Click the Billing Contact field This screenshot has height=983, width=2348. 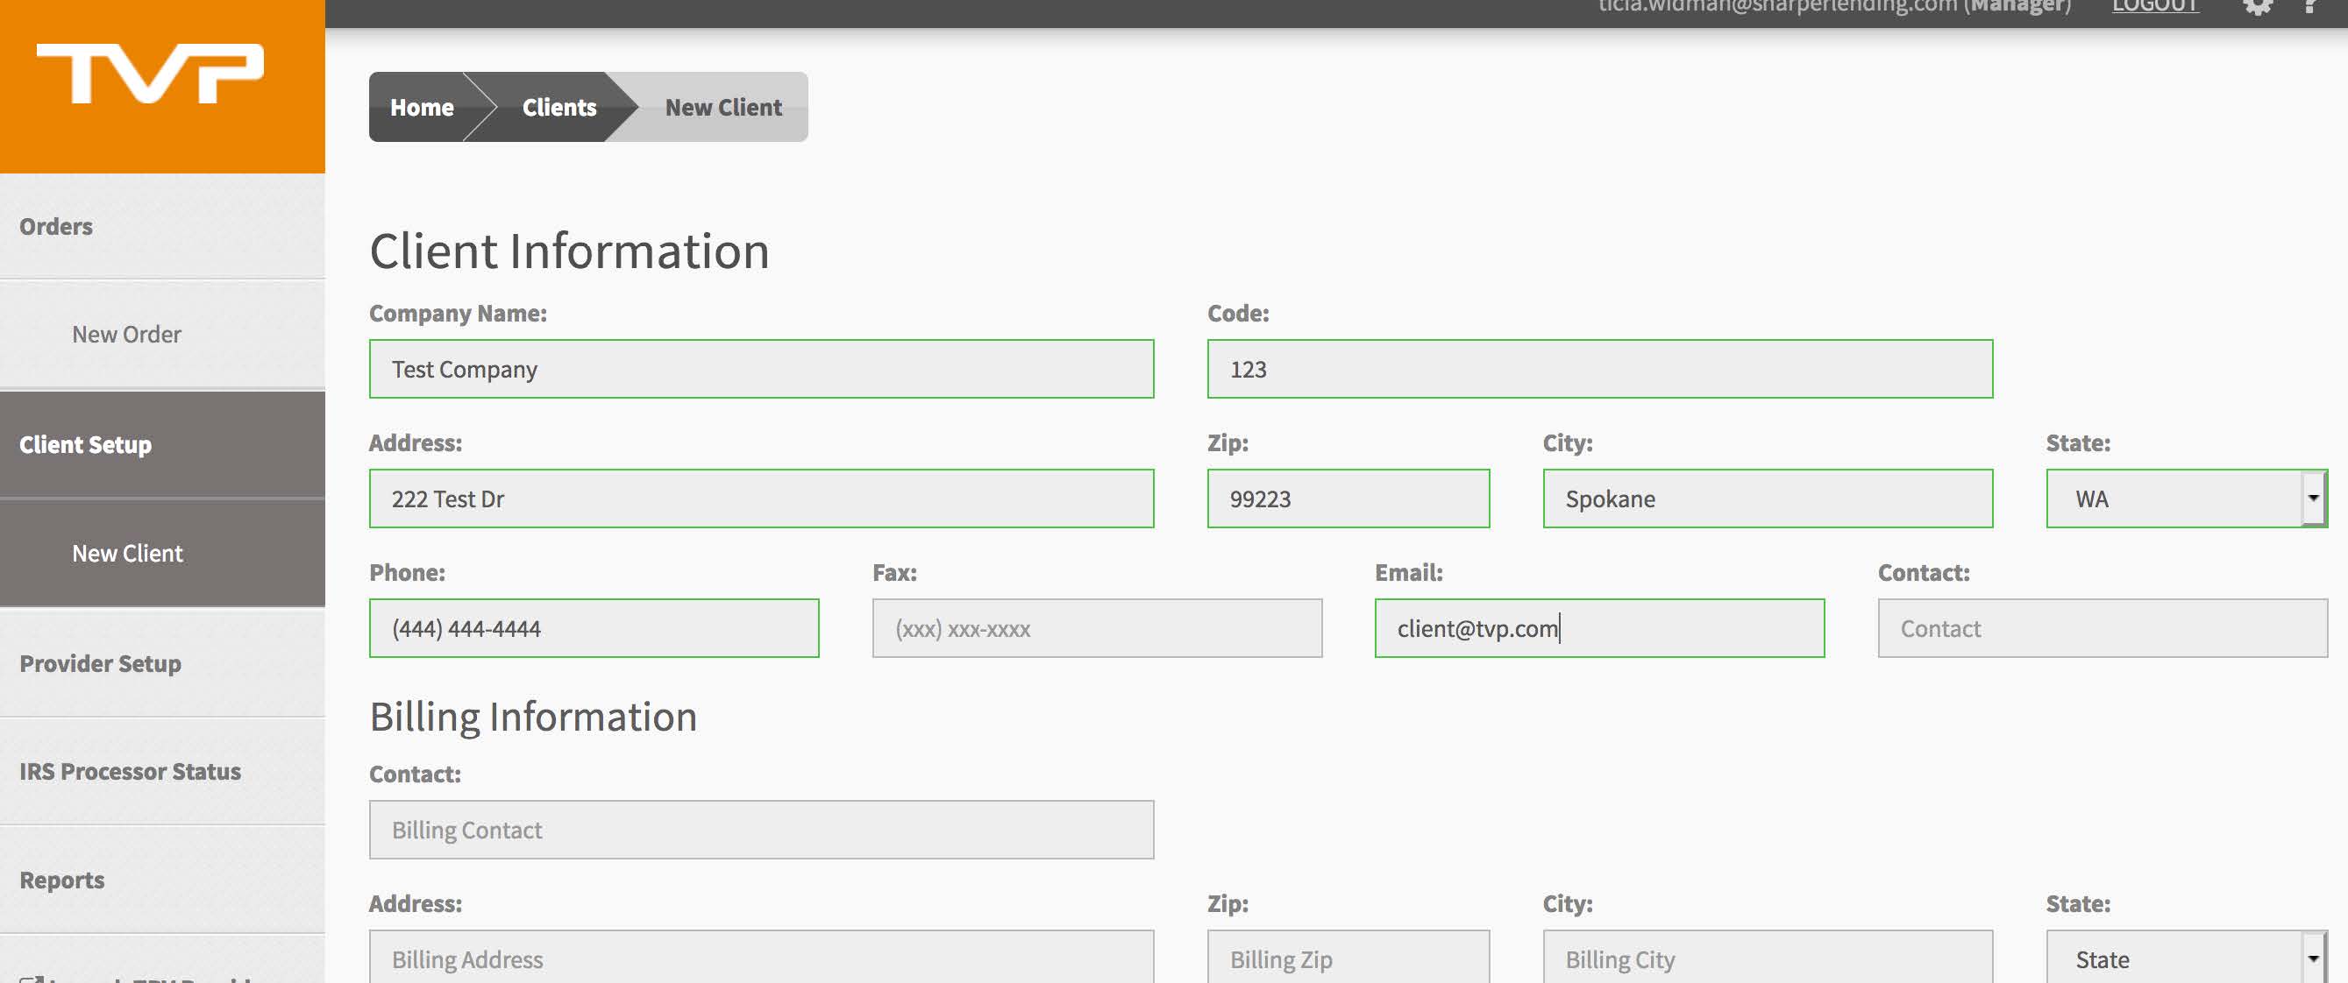(x=761, y=830)
